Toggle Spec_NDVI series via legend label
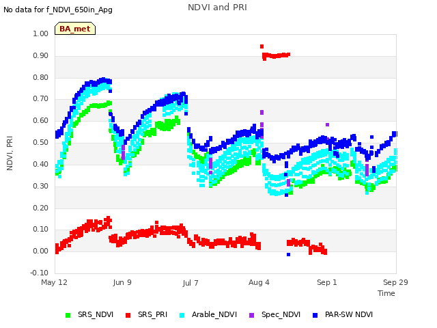Image resolution: width=437 pixels, height=328 pixels. [x=281, y=314]
